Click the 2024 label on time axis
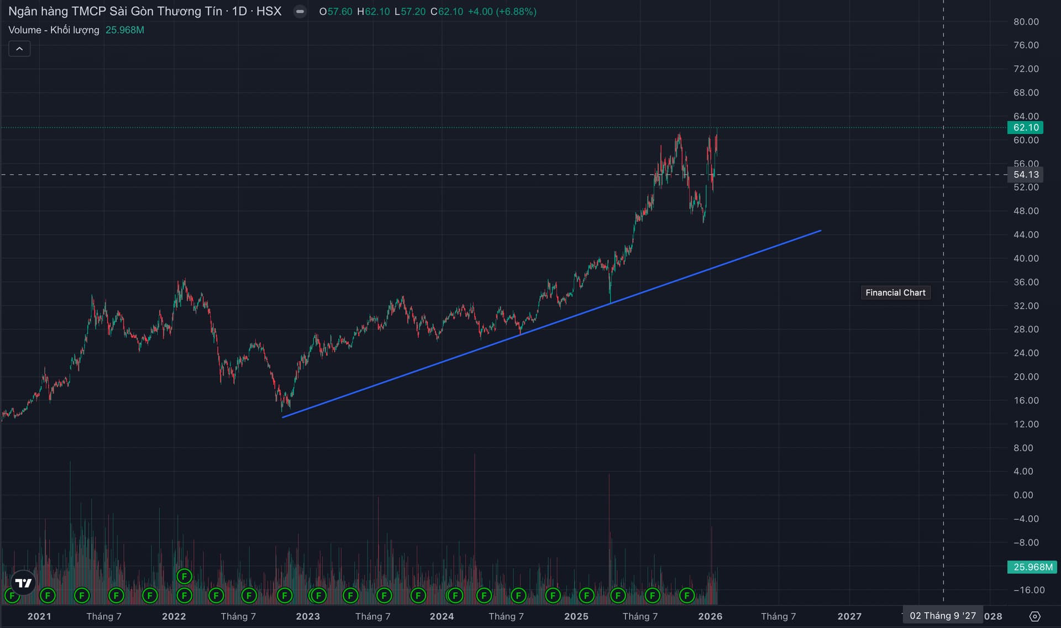The width and height of the screenshot is (1061, 628). (442, 616)
